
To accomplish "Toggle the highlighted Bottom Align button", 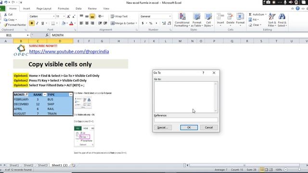I will (x=92, y=16).
